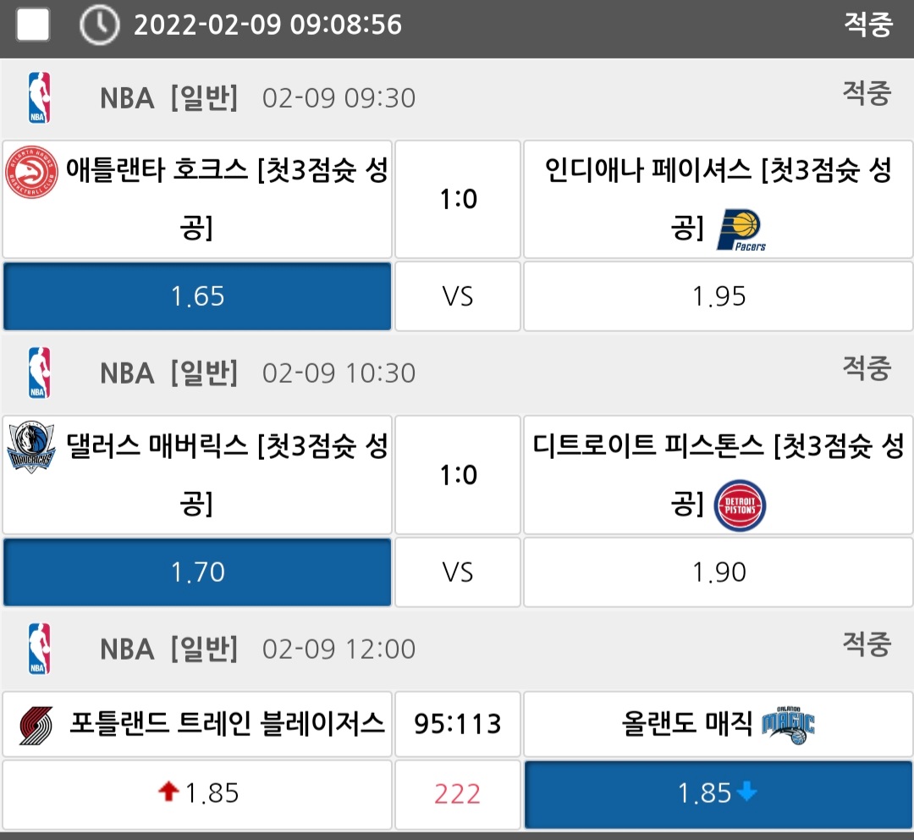Pick the Orlando Magic 1.85 odds

coord(719,793)
